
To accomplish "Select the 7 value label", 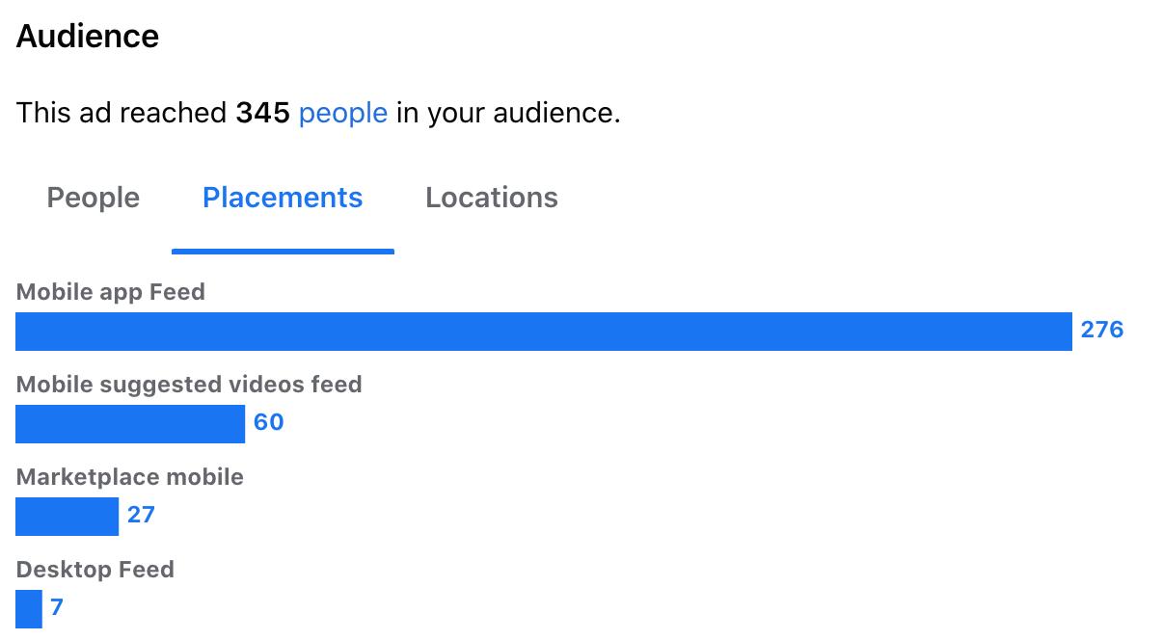I will pyautogui.click(x=57, y=607).
